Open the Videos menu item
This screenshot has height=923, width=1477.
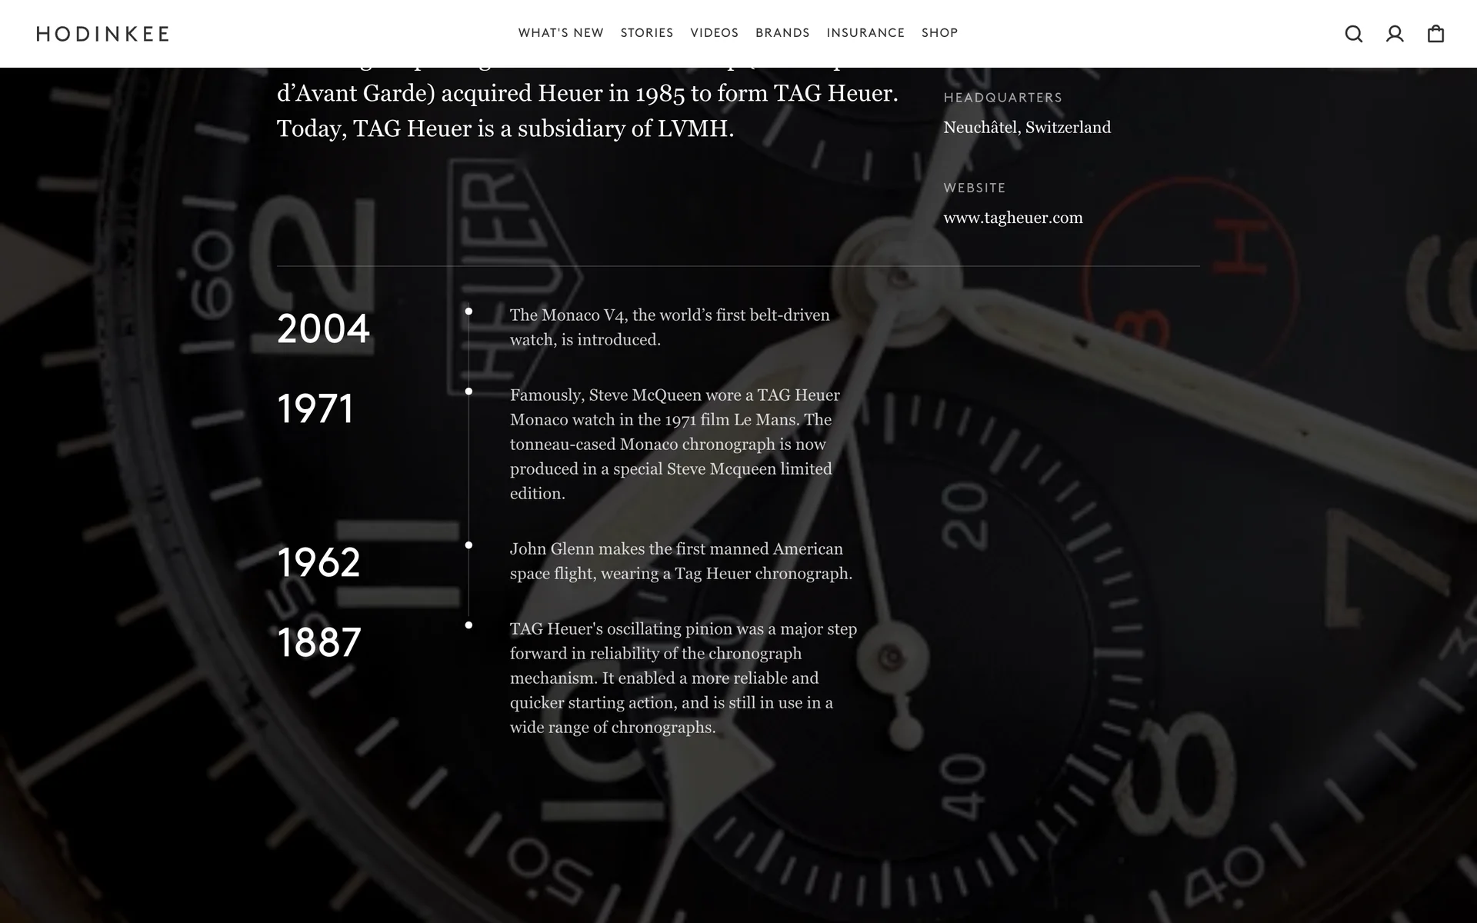tap(714, 33)
